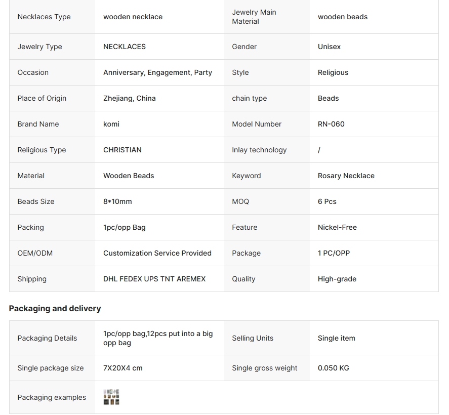Image resolution: width=449 pixels, height=415 pixels.
Task: Click 'Customization Service Provided' text
Action: pyautogui.click(x=157, y=253)
